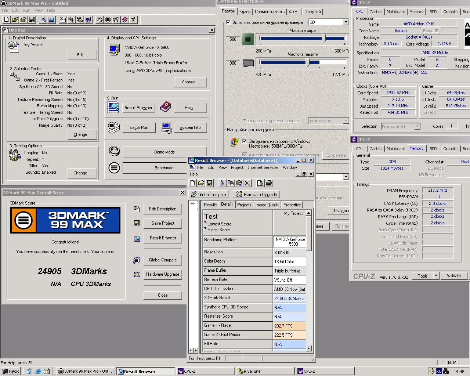
Task: Switch to the Оверлей tab
Action: (312, 12)
